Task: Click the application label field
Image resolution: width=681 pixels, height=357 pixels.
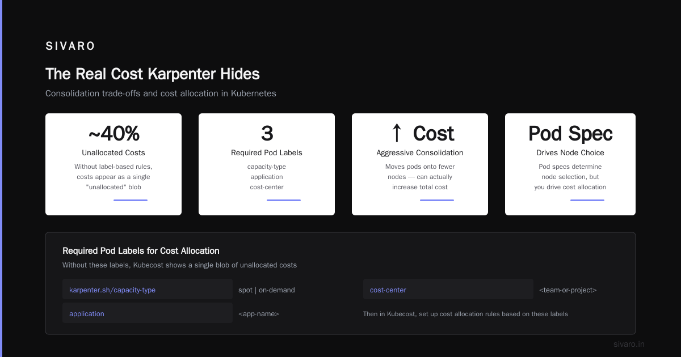Action: tap(148, 313)
